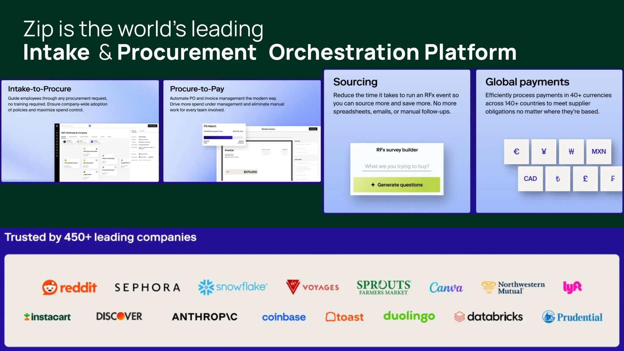
Task: Click the 'Orchestration Platform' title words
Action: tap(392, 52)
